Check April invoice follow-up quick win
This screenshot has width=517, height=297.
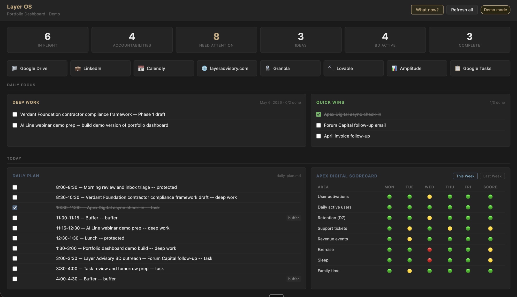[318, 136]
